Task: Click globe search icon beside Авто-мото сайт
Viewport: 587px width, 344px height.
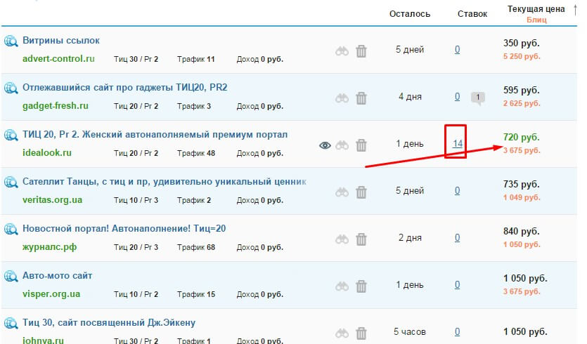Action: coord(11,277)
